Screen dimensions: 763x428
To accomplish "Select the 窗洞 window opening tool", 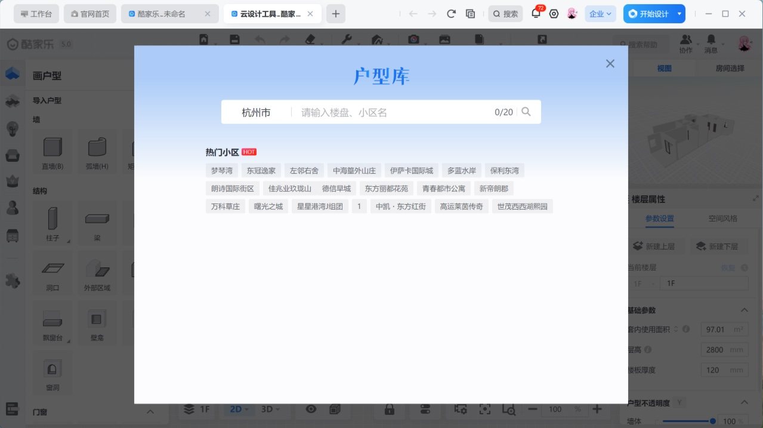I will coord(52,373).
